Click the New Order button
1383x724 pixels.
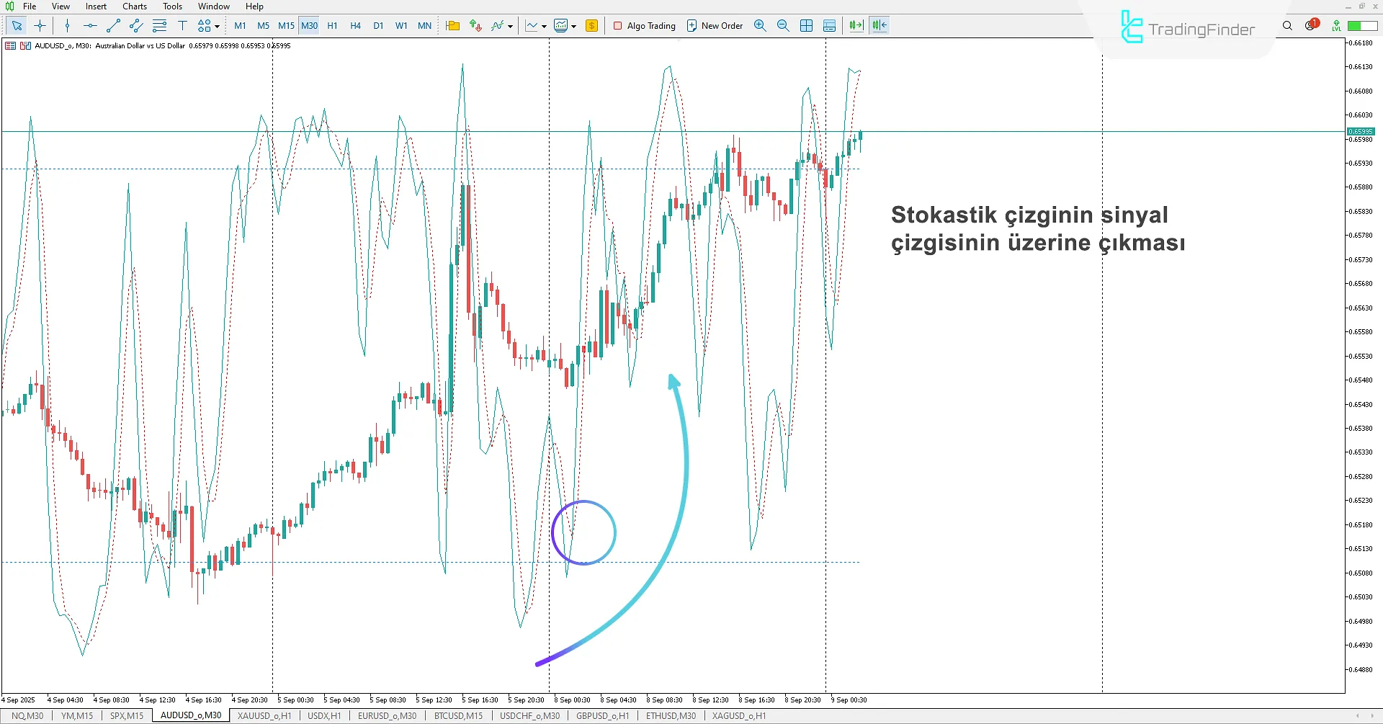pos(714,25)
